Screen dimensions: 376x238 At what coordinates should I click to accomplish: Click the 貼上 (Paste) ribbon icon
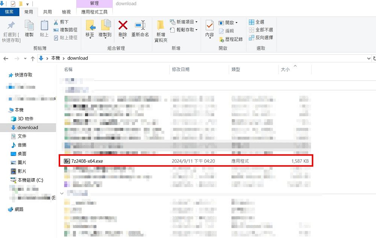click(44, 30)
